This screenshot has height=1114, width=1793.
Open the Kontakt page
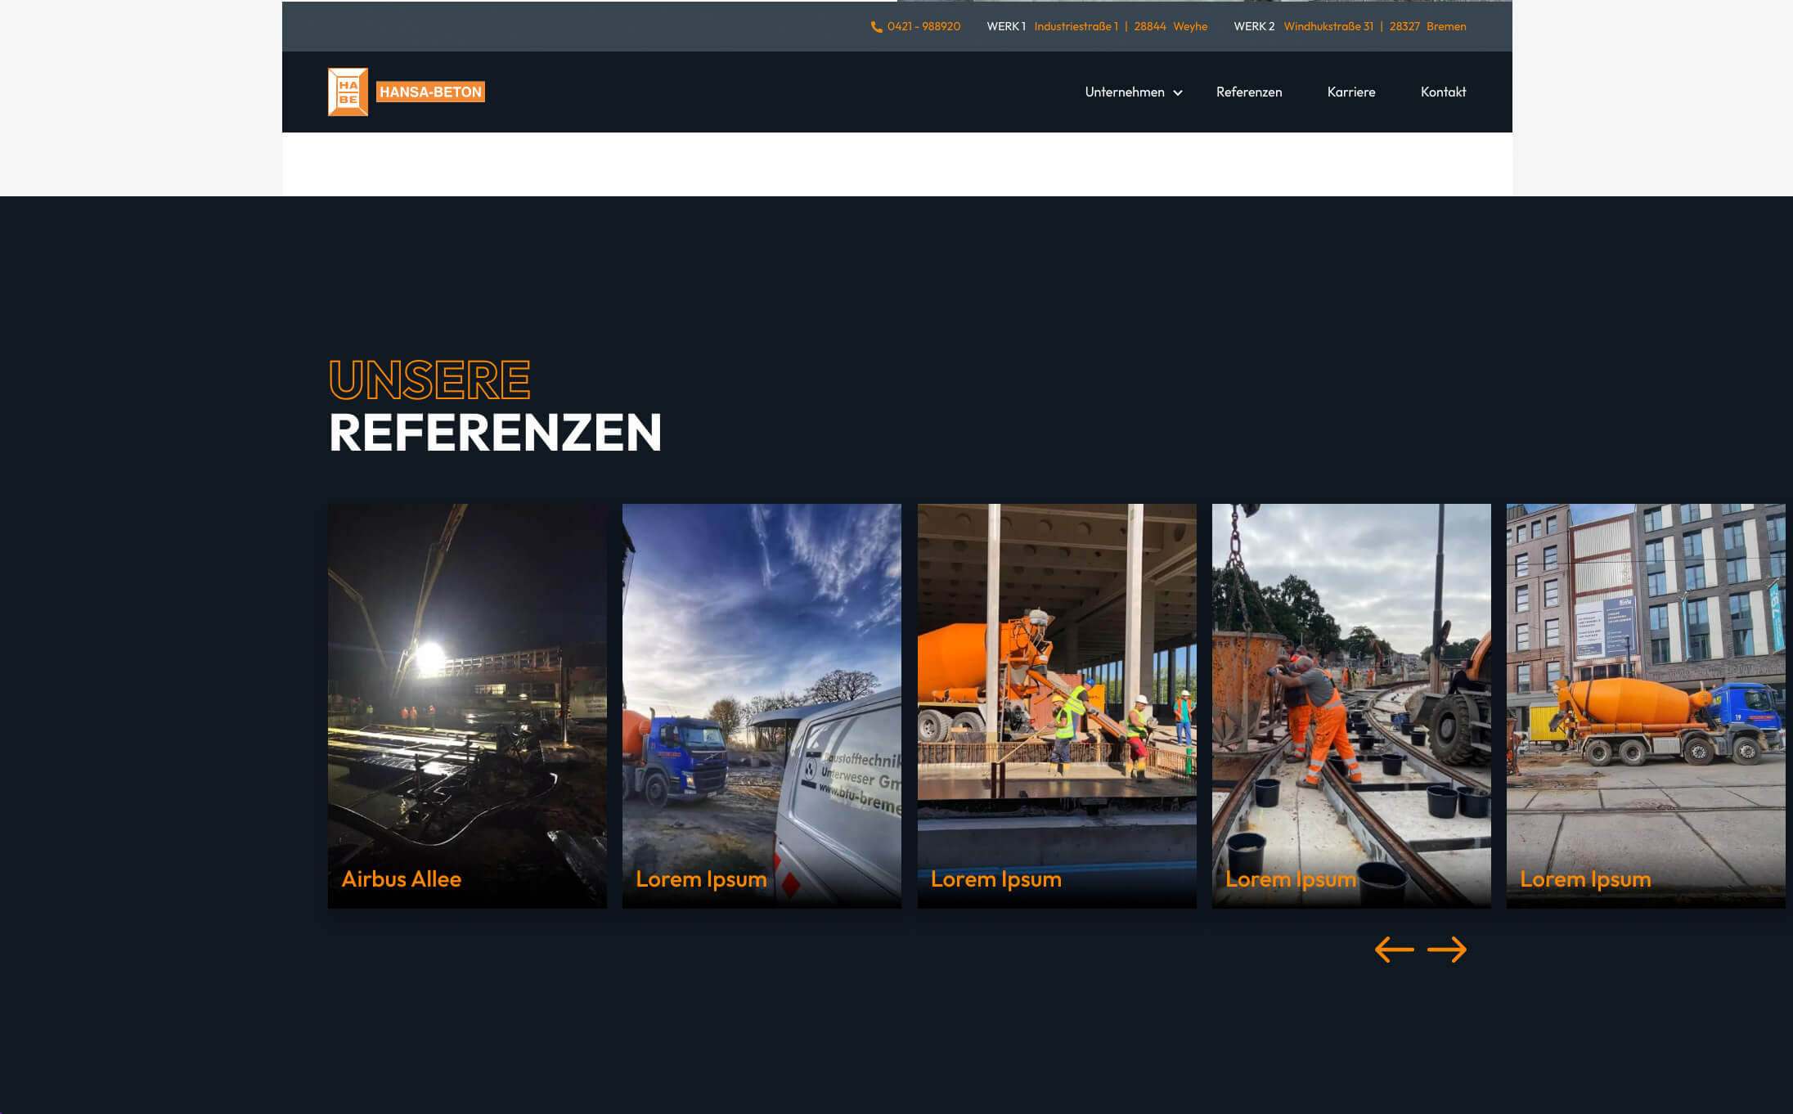coord(1443,92)
